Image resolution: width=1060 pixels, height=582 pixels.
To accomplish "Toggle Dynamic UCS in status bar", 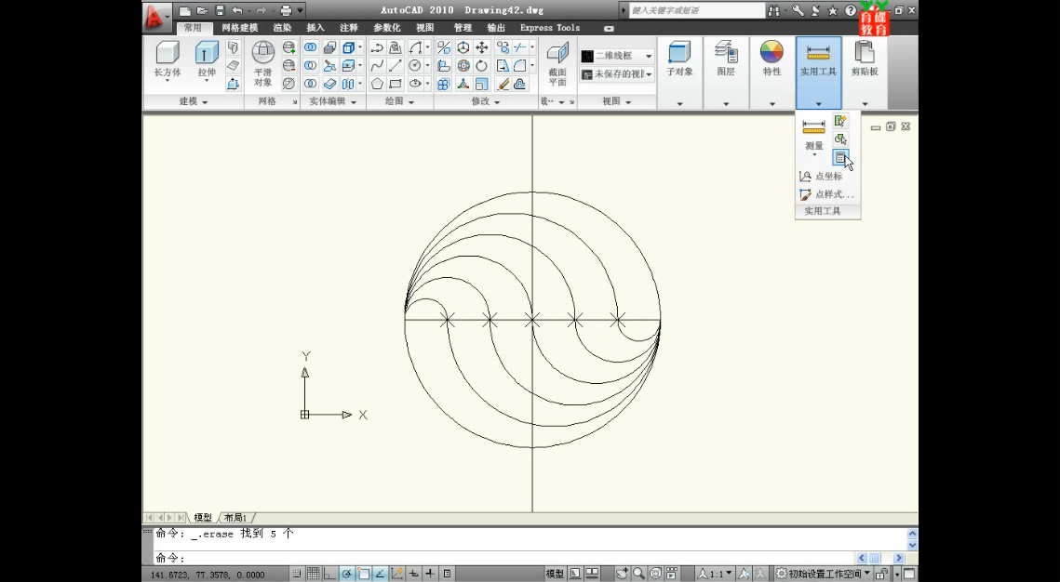I will pos(396,574).
